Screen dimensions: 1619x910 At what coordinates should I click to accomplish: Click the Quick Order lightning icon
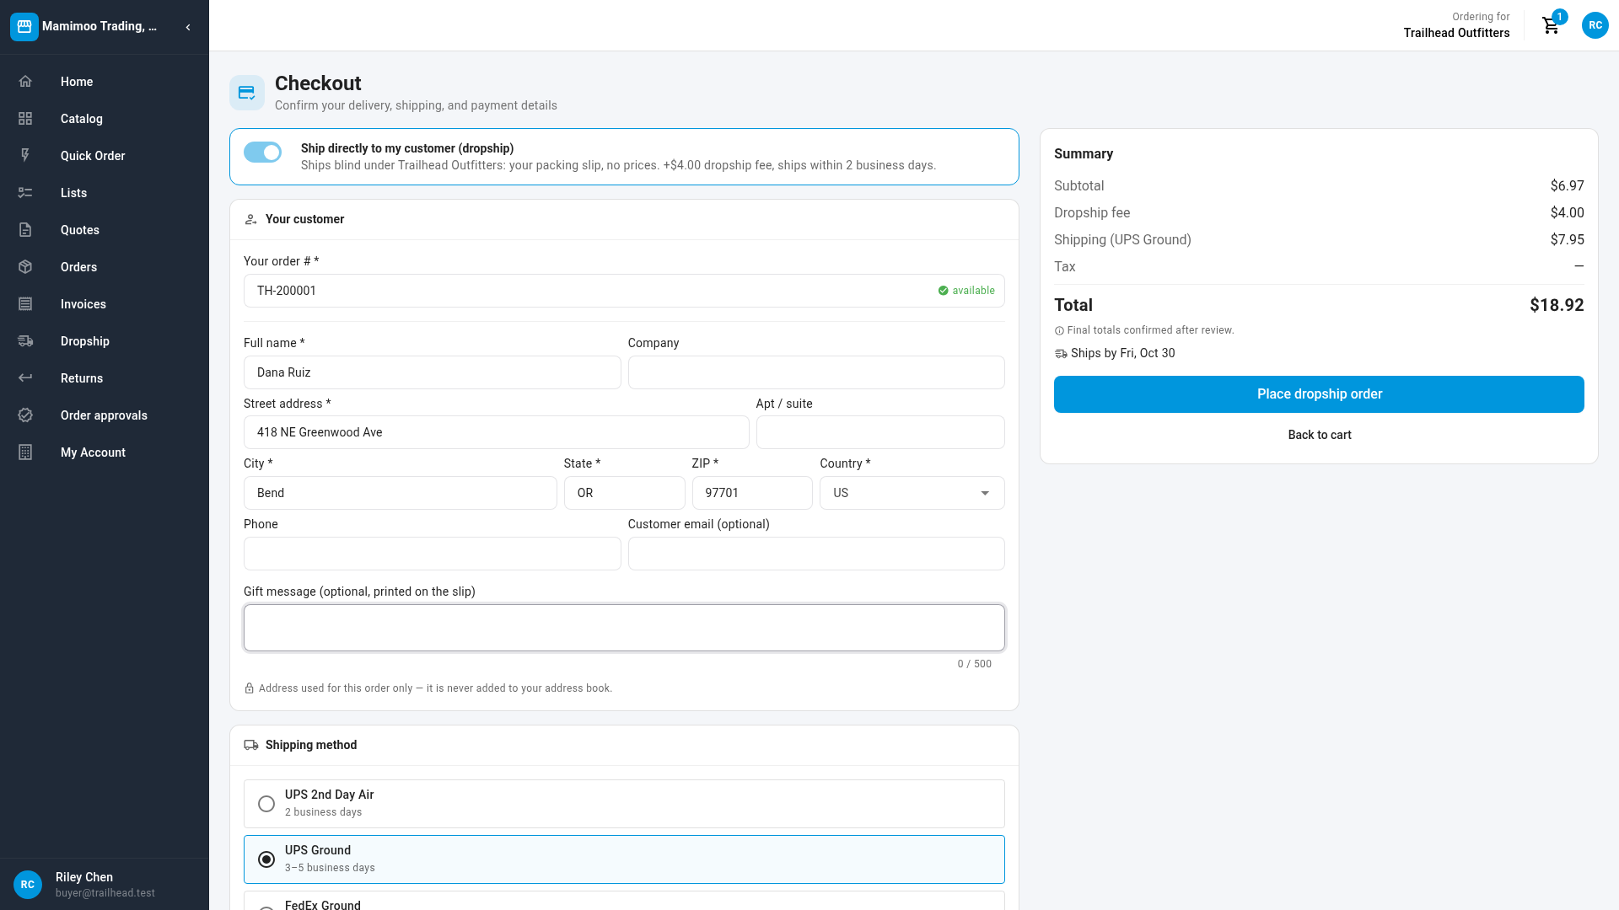[25, 156]
